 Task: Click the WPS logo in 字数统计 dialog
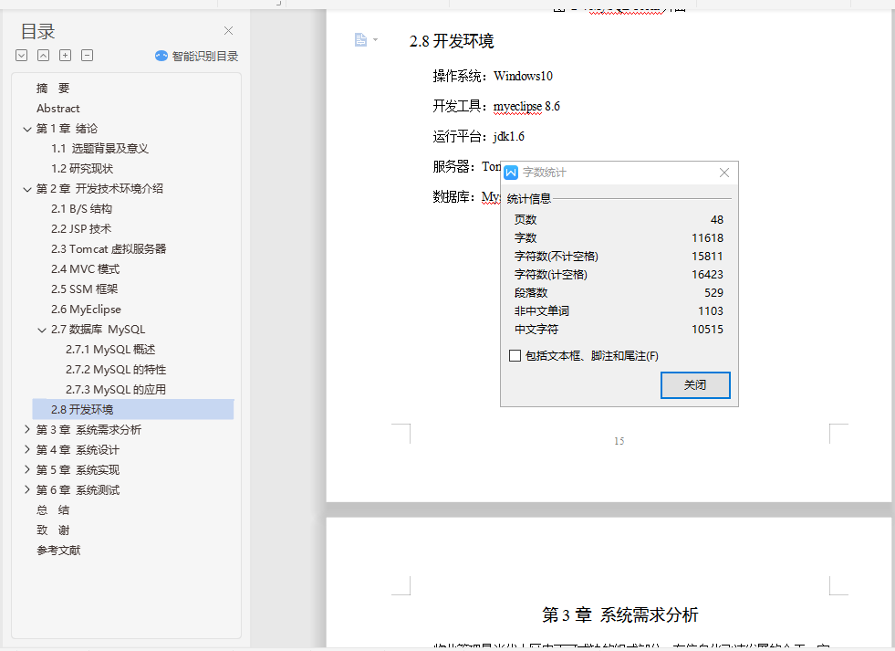[x=511, y=173]
